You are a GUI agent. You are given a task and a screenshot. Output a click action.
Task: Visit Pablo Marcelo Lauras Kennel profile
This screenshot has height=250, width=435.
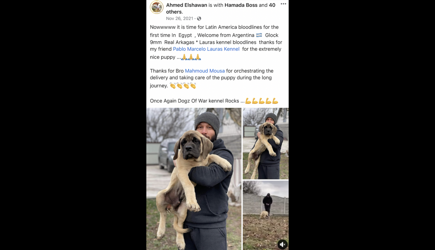(206, 49)
